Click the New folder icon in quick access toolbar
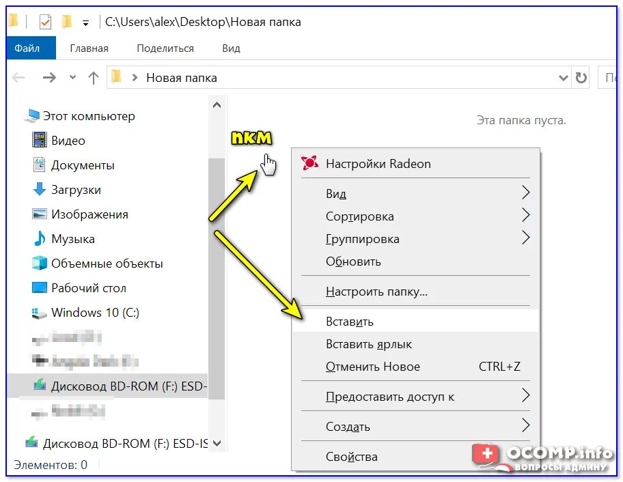This screenshot has height=482, width=623. pos(67,21)
